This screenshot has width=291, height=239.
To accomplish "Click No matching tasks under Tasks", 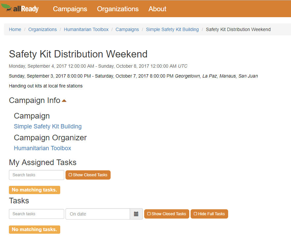I will [35, 229].
